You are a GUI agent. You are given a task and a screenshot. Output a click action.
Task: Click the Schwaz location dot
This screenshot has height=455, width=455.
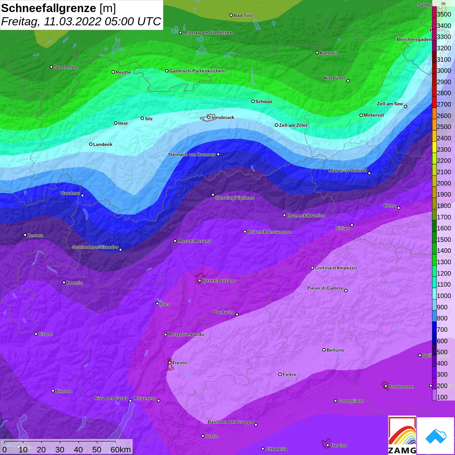click(x=253, y=101)
